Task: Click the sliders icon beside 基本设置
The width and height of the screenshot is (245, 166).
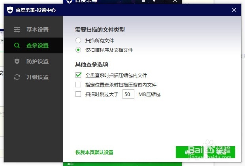Action: (x=17, y=30)
